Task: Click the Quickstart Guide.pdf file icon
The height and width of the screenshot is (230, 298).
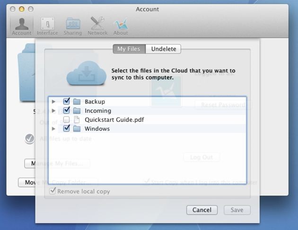Action: click(77, 119)
